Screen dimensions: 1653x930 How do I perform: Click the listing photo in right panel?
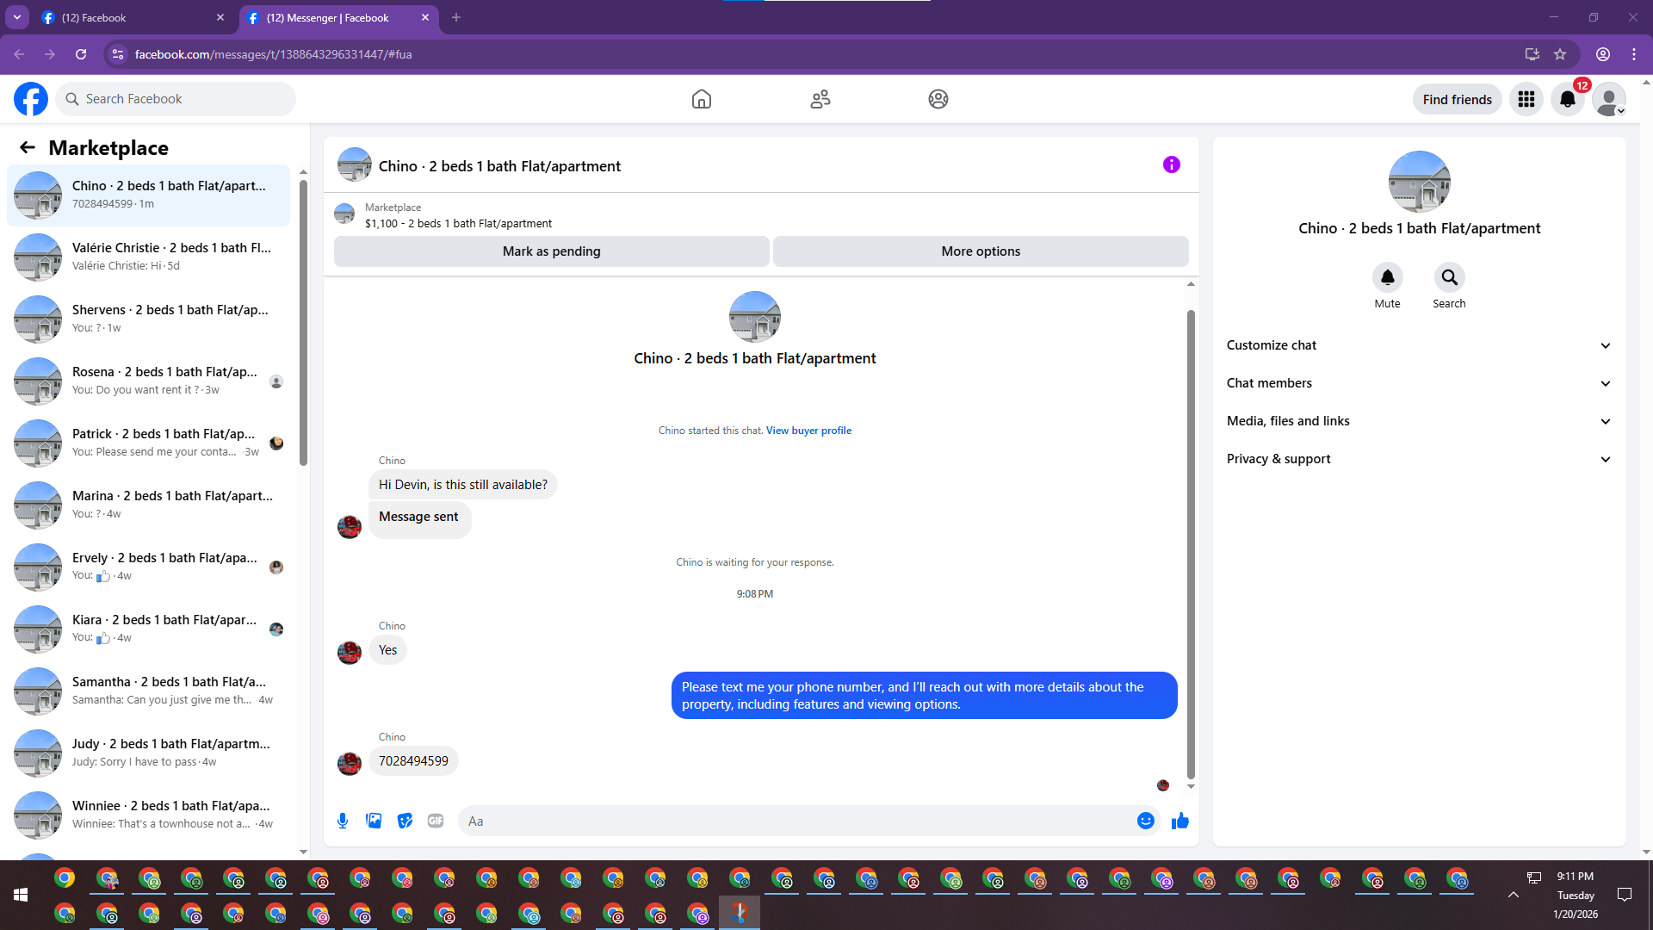click(1420, 182)
